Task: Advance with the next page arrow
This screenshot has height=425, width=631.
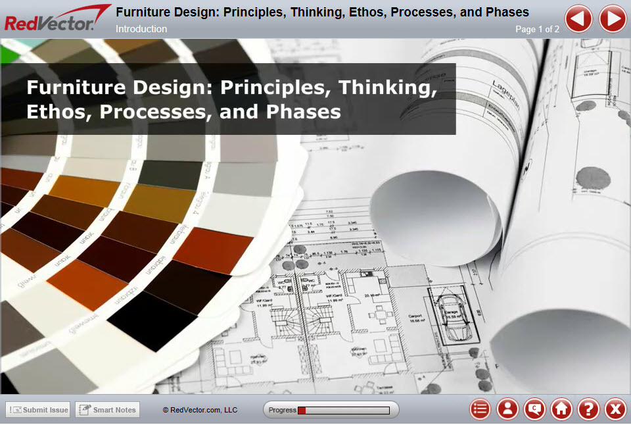Action: pyautogui.click(x=613, y=18)
